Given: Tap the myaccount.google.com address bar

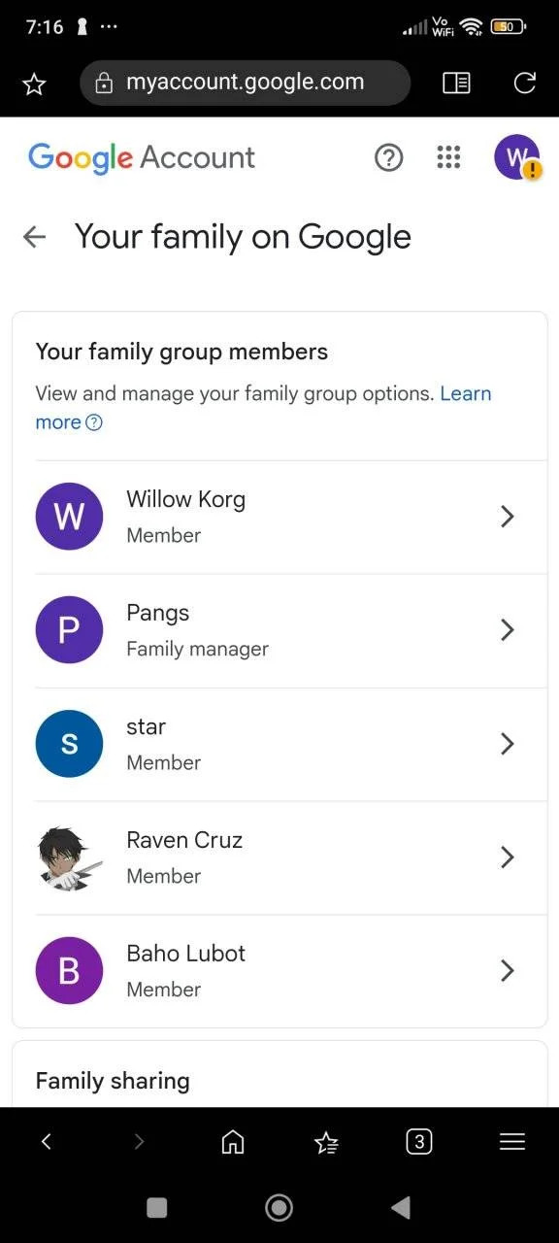Looking at the screenshot, I should point(246,84).
